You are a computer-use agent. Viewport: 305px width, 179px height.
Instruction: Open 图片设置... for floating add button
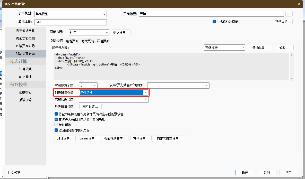pyautogui.click(x=90, y=107)
